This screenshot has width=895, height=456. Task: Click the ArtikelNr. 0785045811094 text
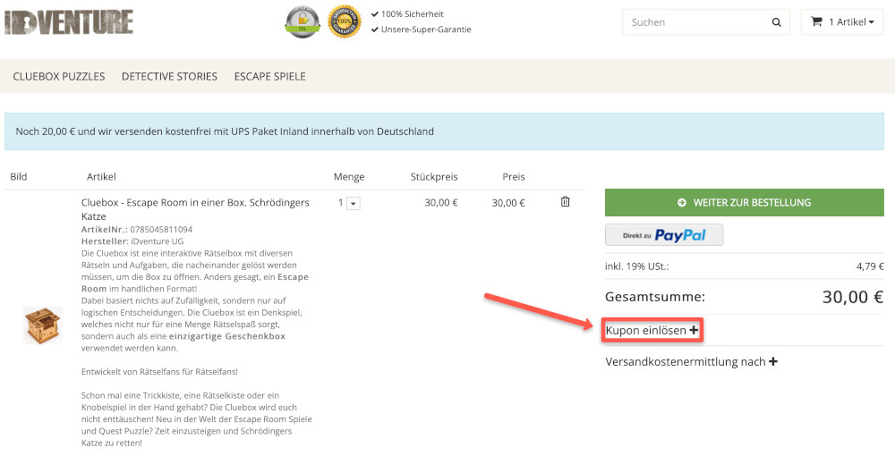point(137,230)
